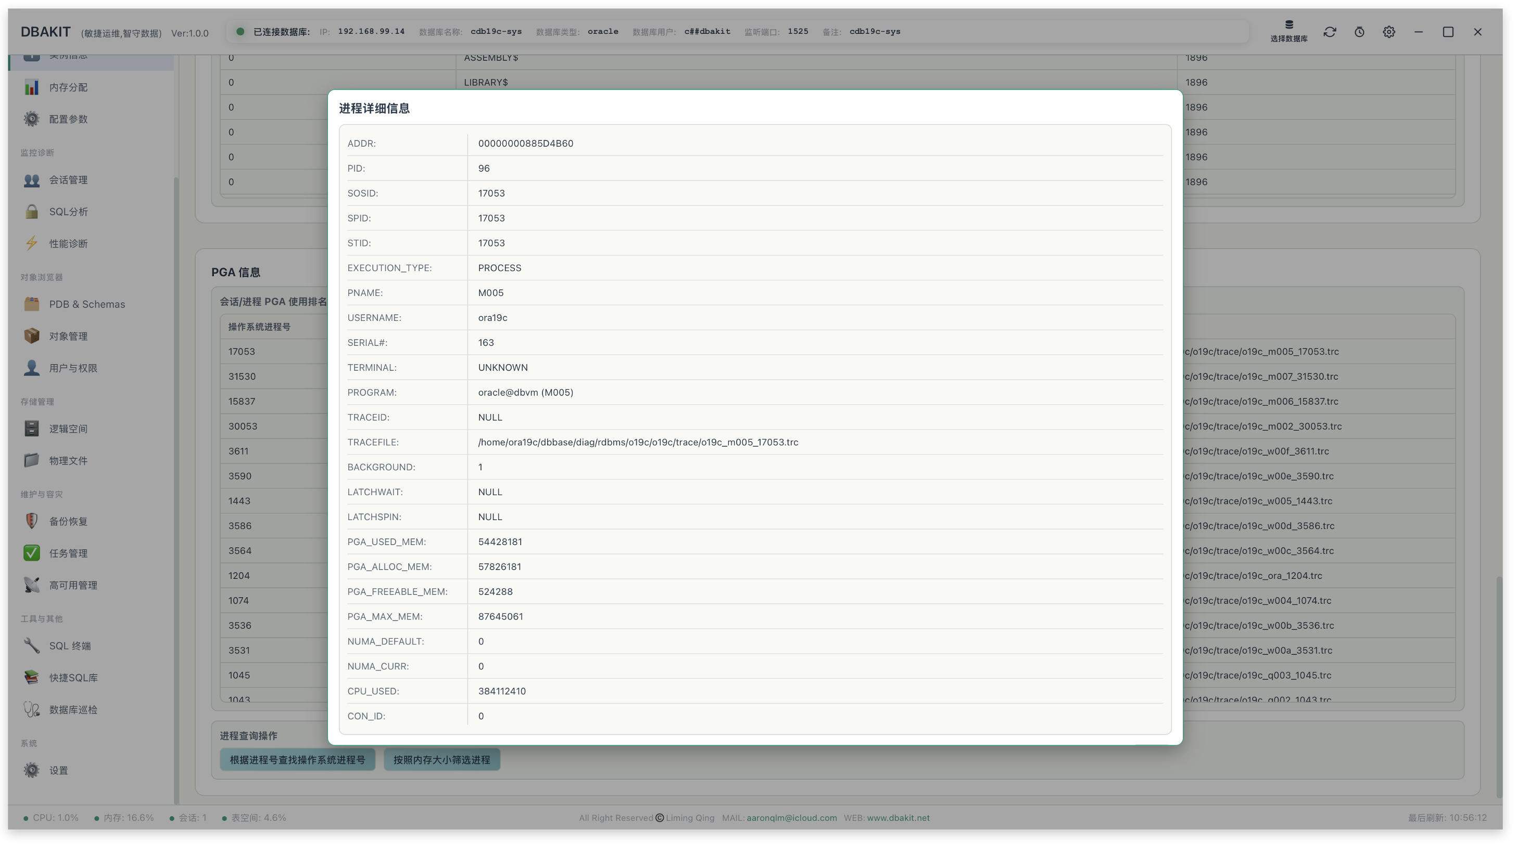The image size is (1516, 852).
Task: Open 设置 gear icon in sidebar
Action: pos(32,770)
